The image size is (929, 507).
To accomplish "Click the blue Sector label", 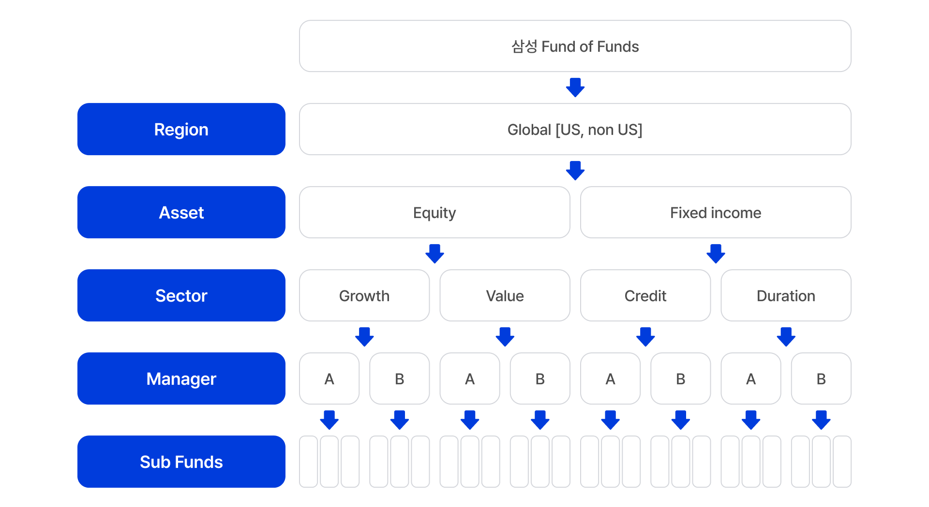I will click(181, 295).
